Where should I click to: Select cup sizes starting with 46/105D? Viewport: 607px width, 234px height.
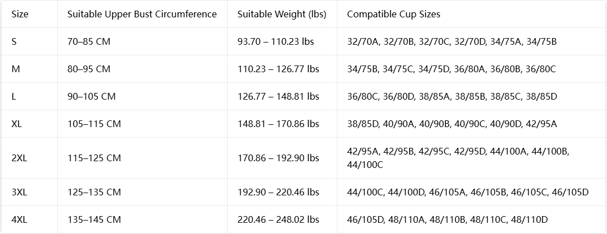pyautogui.click(x=448, y=219)
